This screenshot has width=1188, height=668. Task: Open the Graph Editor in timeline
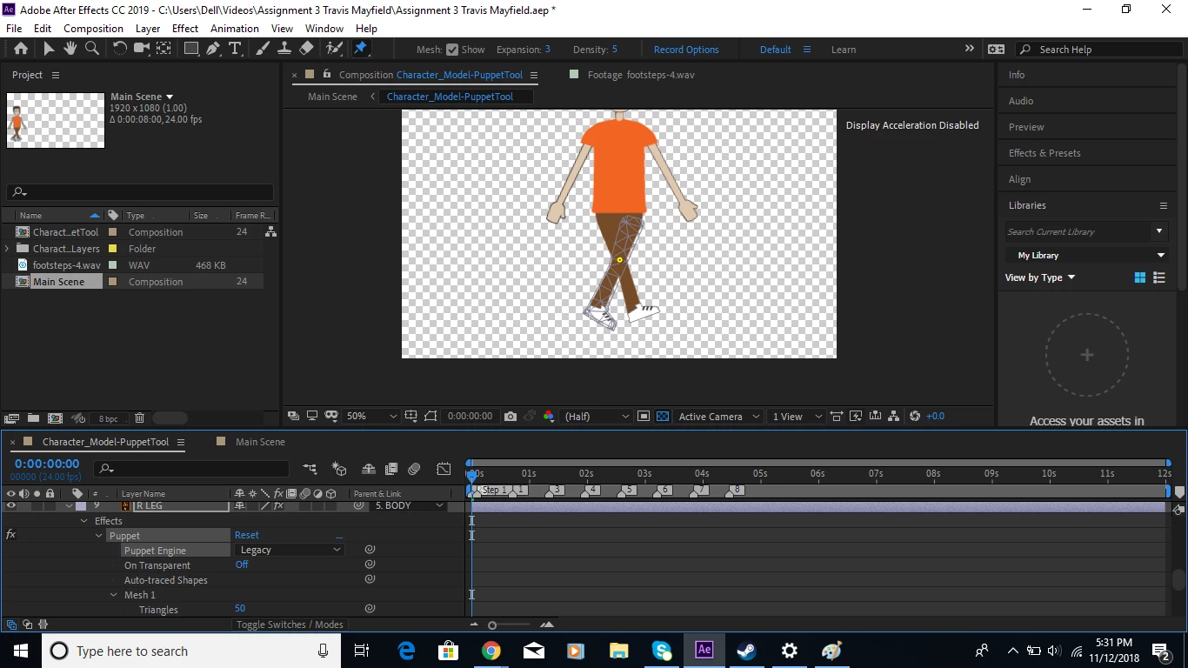444,470
